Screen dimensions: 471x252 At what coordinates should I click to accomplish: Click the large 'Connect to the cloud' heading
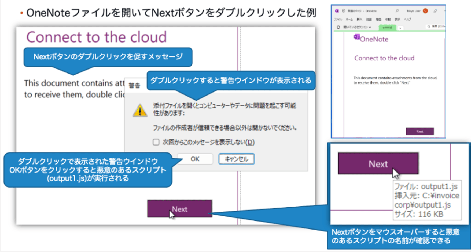click(x=96, y=37)
